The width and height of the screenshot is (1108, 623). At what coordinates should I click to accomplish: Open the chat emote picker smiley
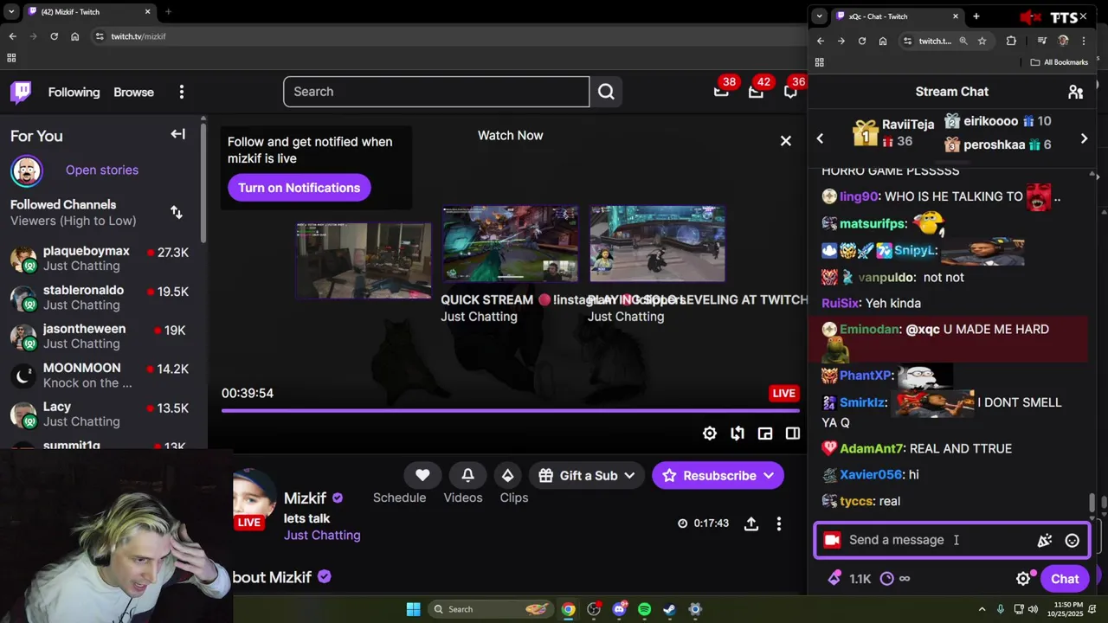tap(1072, 541)
